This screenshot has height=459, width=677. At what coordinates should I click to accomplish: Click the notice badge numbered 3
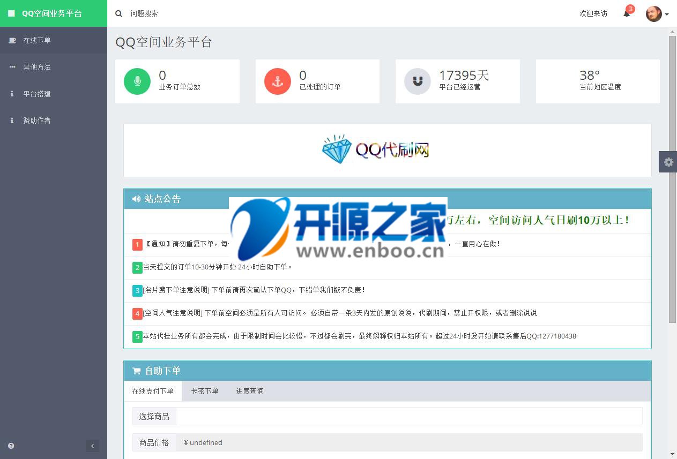[137, 290]
